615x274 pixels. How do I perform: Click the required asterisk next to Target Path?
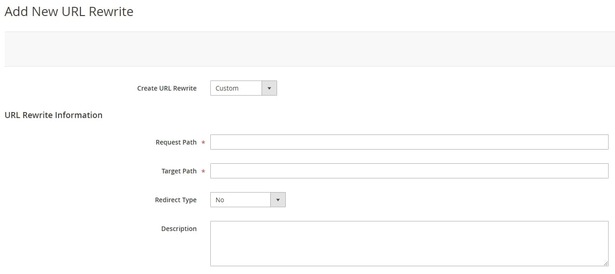pyautogui.click(x=203, y=172)
